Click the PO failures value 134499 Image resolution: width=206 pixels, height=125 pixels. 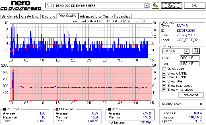pos(145,122)
